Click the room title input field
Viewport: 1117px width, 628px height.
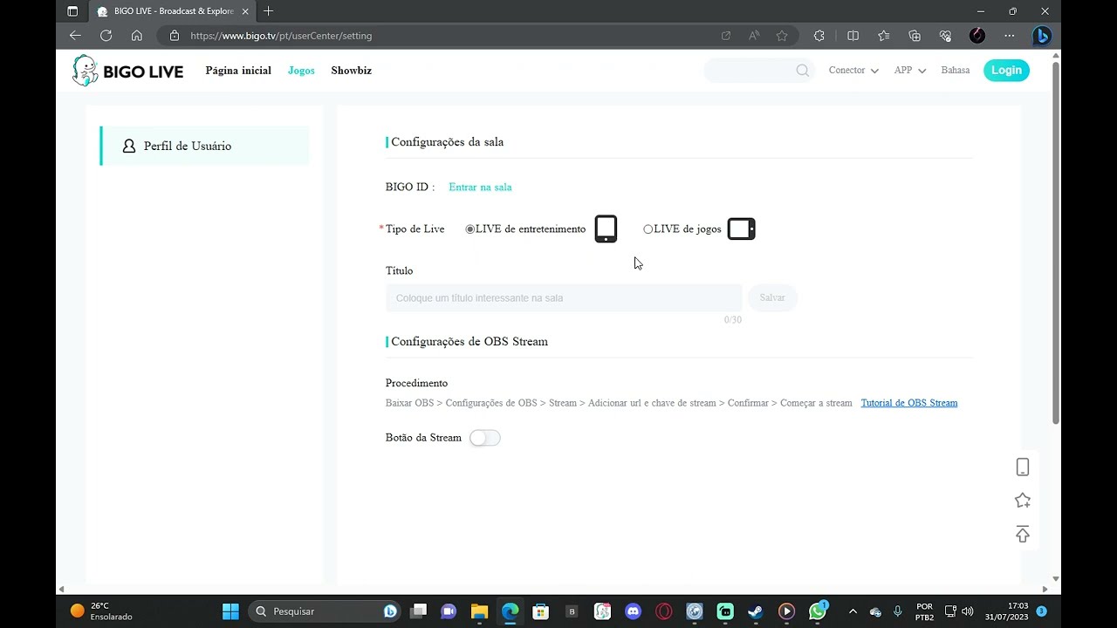(x=564, y=298)
